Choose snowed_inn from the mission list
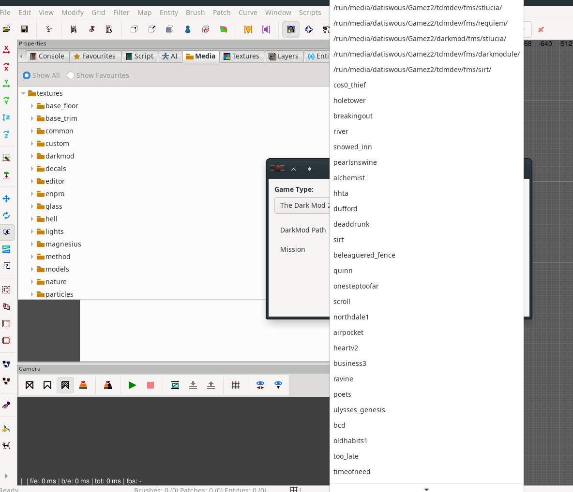 tap(352, 147)
